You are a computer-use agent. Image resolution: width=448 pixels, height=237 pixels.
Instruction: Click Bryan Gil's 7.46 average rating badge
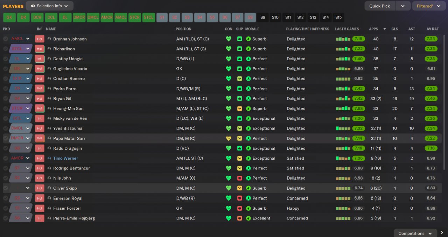[x=431, y=99]
